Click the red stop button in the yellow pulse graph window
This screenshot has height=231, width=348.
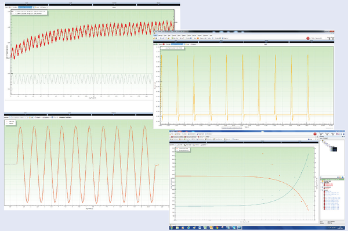click(308, 38)
